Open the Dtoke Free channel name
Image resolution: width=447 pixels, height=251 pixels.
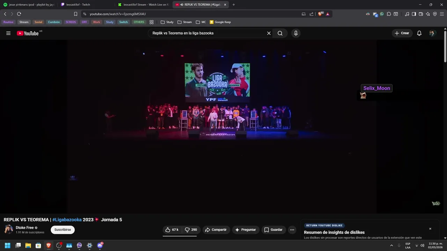[x=25, y=228]
